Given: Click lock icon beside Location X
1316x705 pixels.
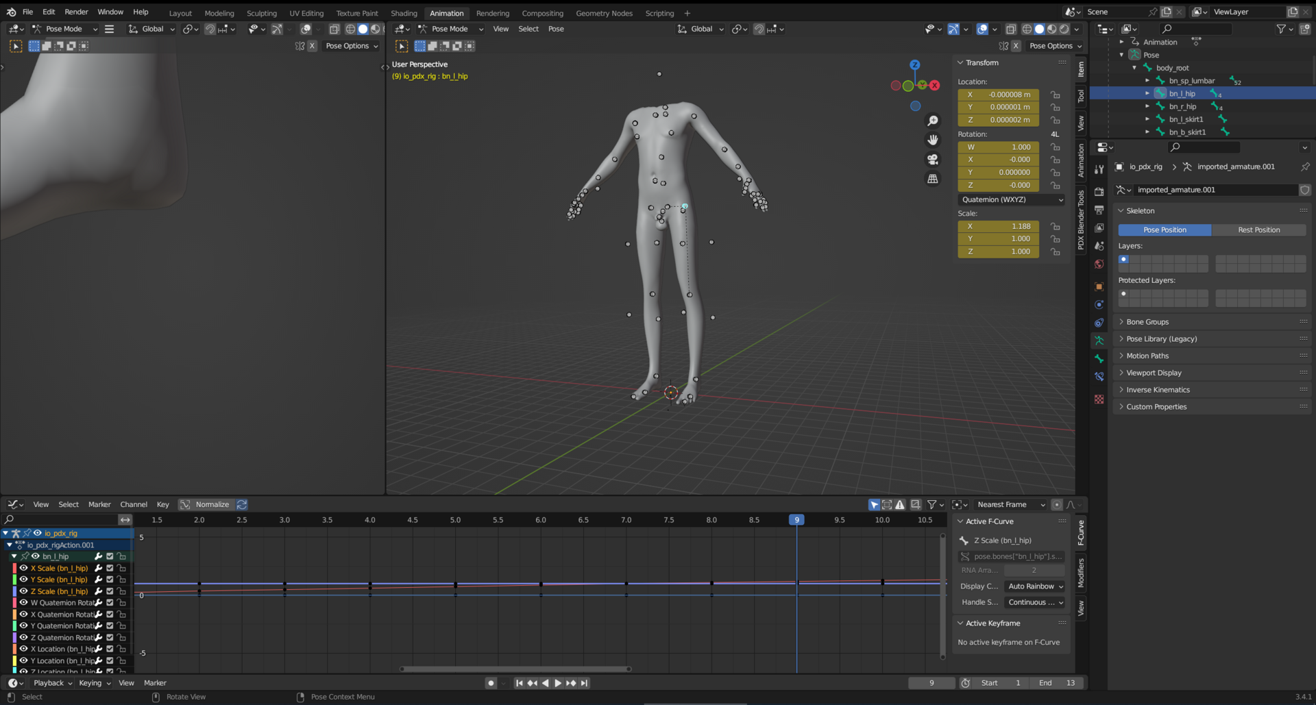Looking at the screenshot, I should pyautogui.click(x=1056, y=95).
